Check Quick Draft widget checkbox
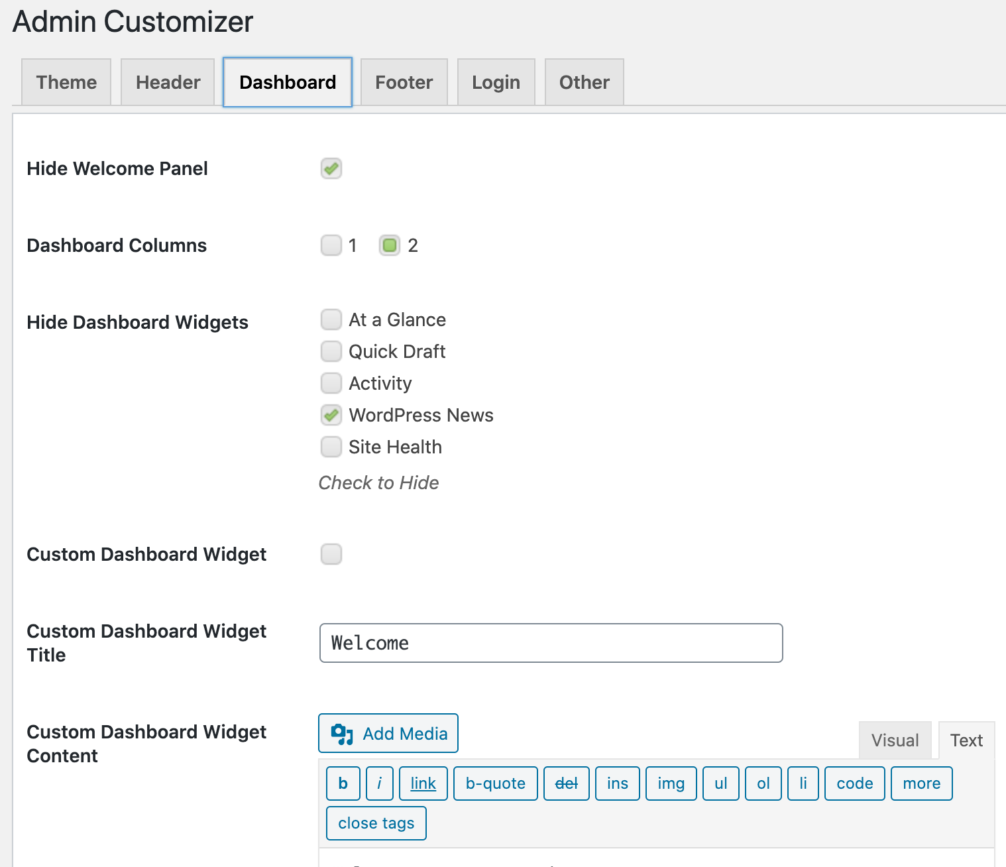The height and width of the screenshot is (867, 1006). [x=331, y=351]
